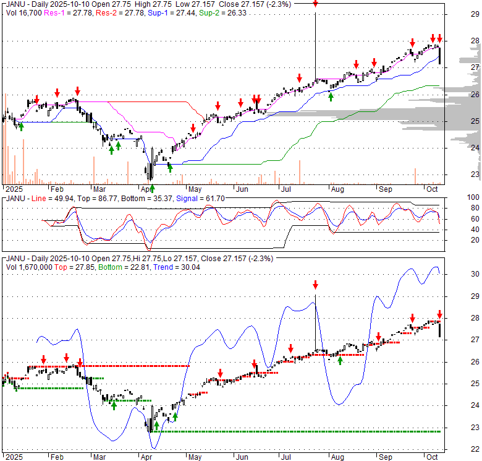Select the green Sup-2 = 26.33 label
Screen dimensions: 482x461
coord(222,13)
